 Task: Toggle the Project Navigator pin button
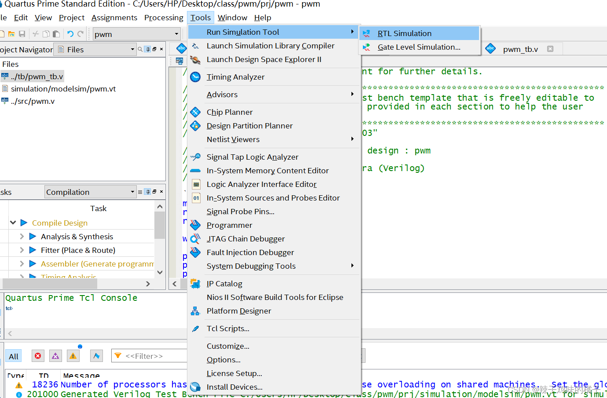[x=148, y=49]
